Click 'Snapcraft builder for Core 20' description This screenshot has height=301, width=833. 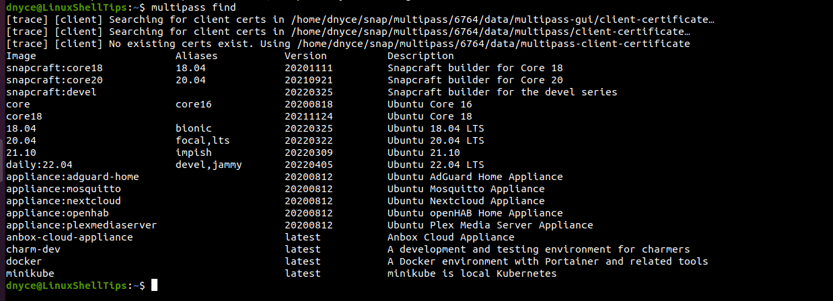tap(475, 80)
